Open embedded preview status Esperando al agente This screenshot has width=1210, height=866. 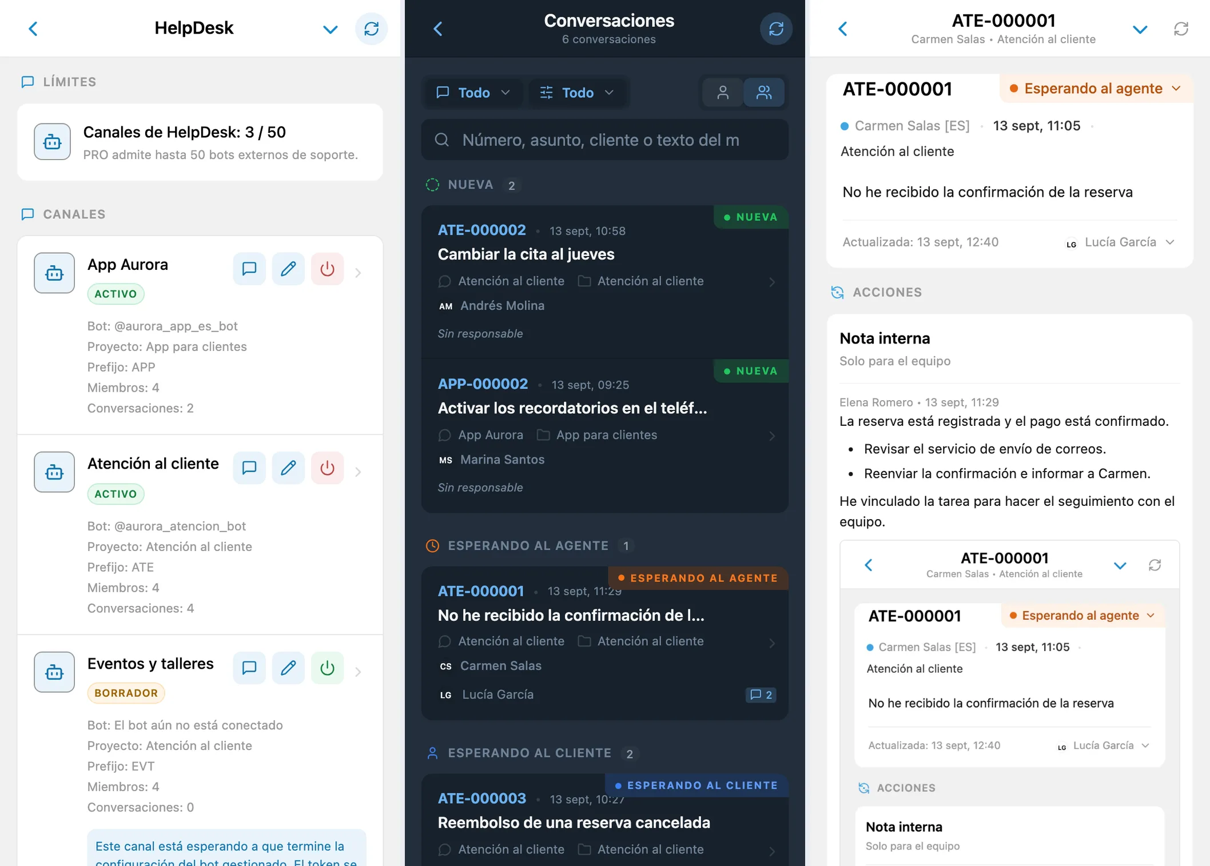click(x=1082, y=616)
